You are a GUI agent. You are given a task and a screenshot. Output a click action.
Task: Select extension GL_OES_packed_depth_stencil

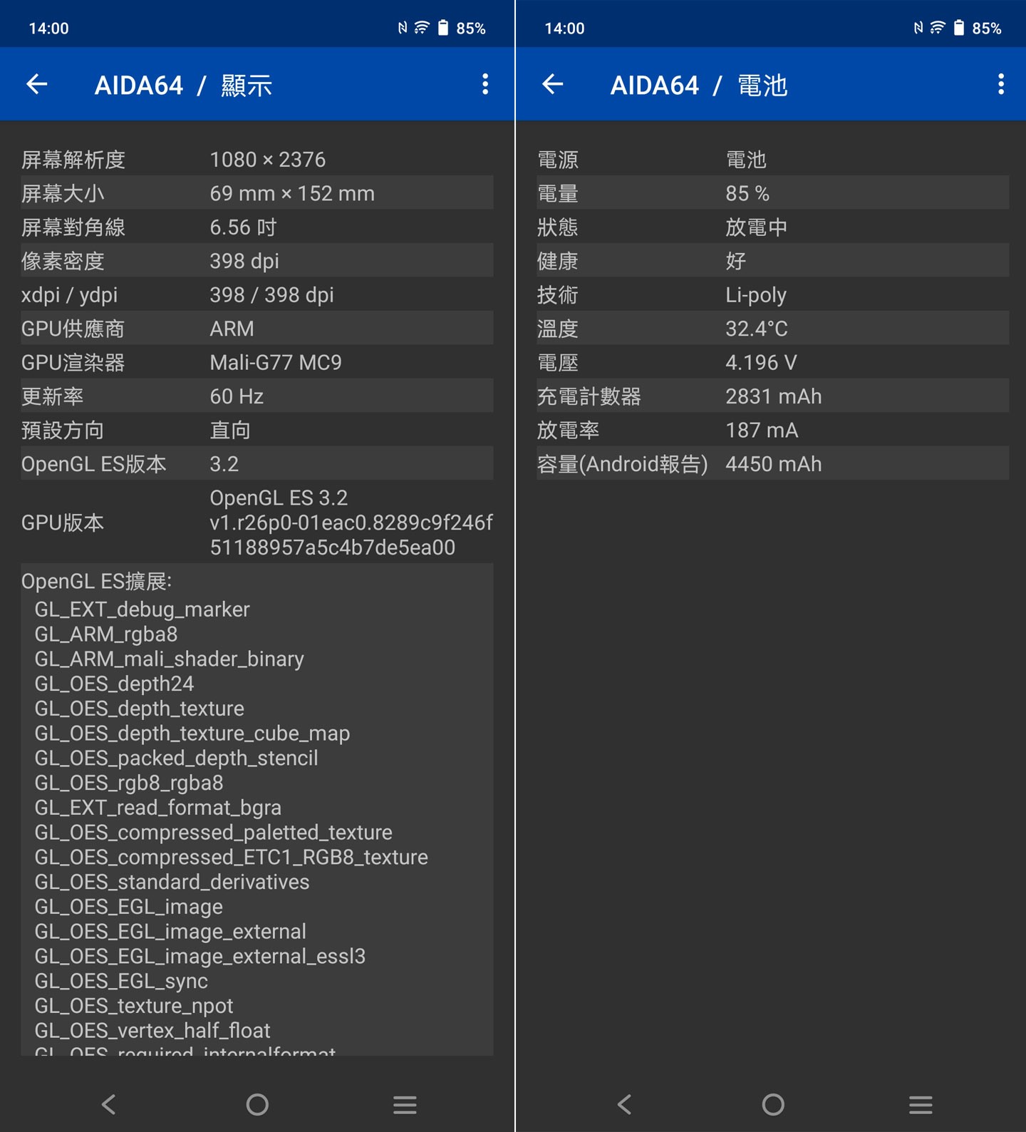click(176, 758)
